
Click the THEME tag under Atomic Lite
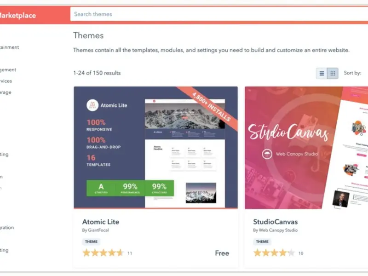91,241
